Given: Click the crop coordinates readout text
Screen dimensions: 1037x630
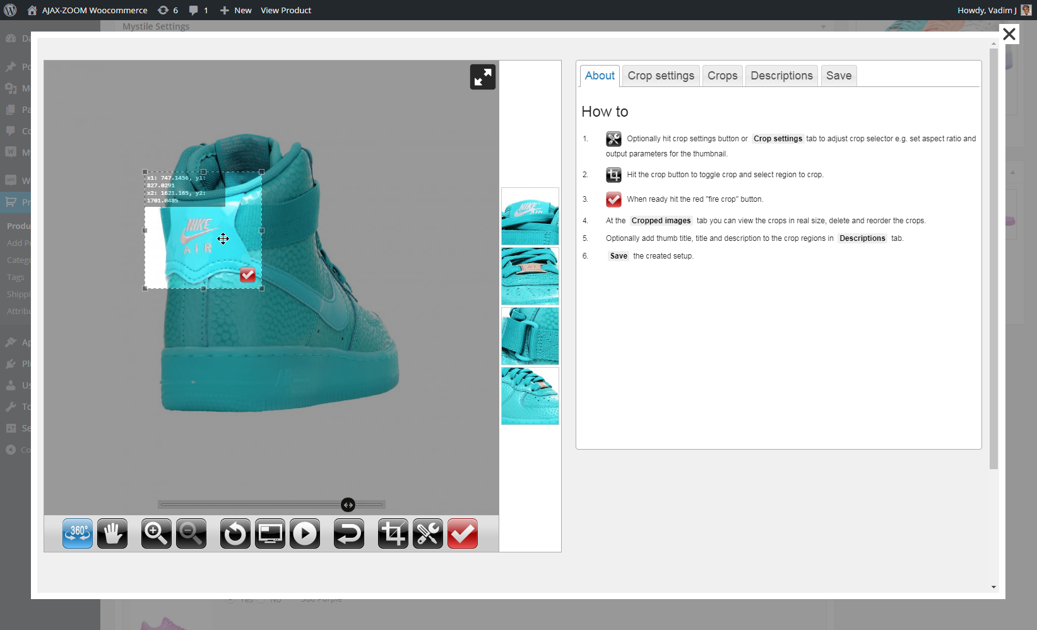Looking at the screenshot, I should 177,189.
